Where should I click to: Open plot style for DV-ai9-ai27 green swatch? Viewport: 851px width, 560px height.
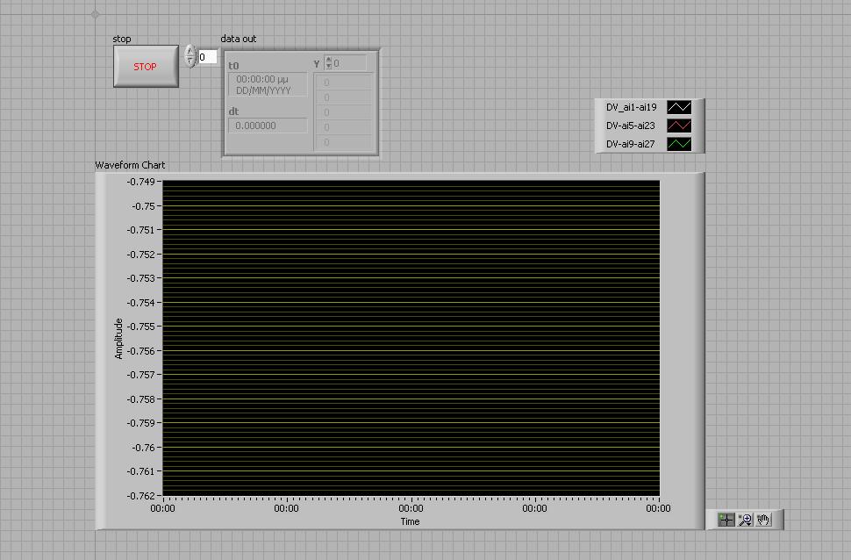pyautogui.click(x=679, y=144)
